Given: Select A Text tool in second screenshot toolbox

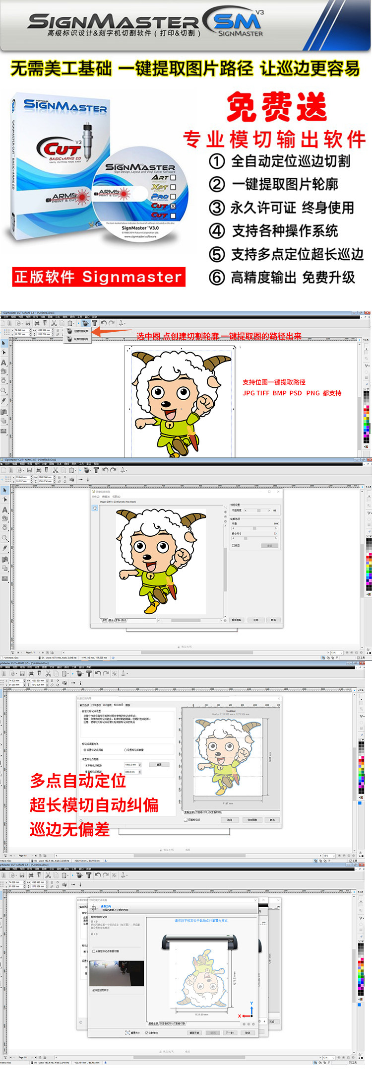Looking at the screenshot, I should click(4, 509).
